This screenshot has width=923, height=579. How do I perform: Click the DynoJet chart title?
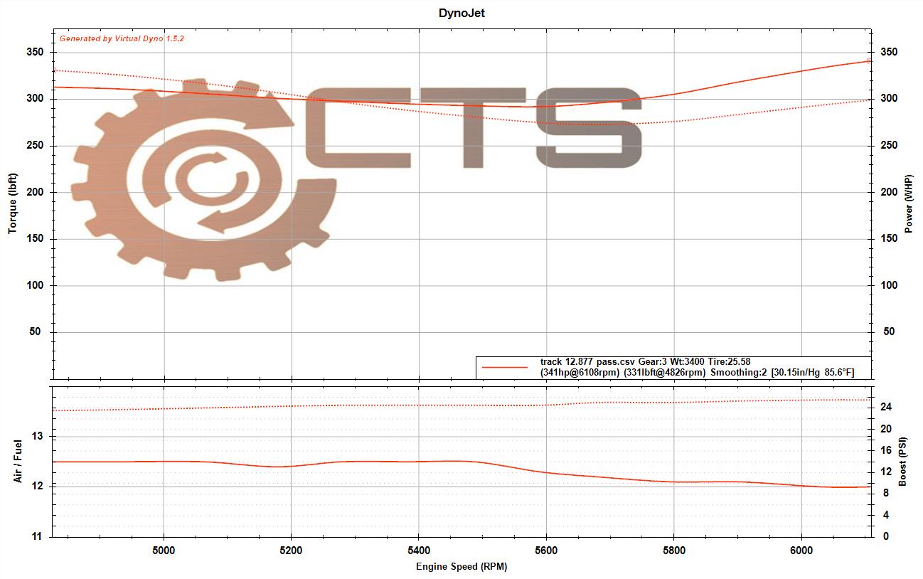click(x=461, y=13)
